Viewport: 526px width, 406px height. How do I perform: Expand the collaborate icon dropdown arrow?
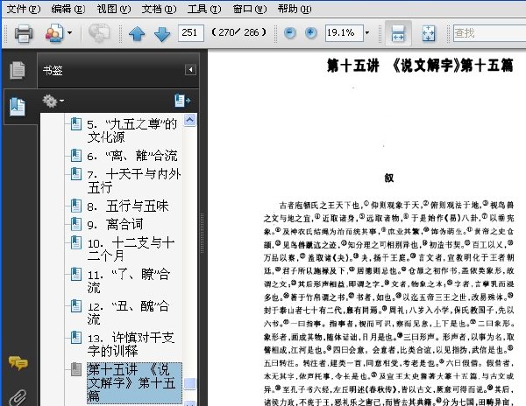70,32
